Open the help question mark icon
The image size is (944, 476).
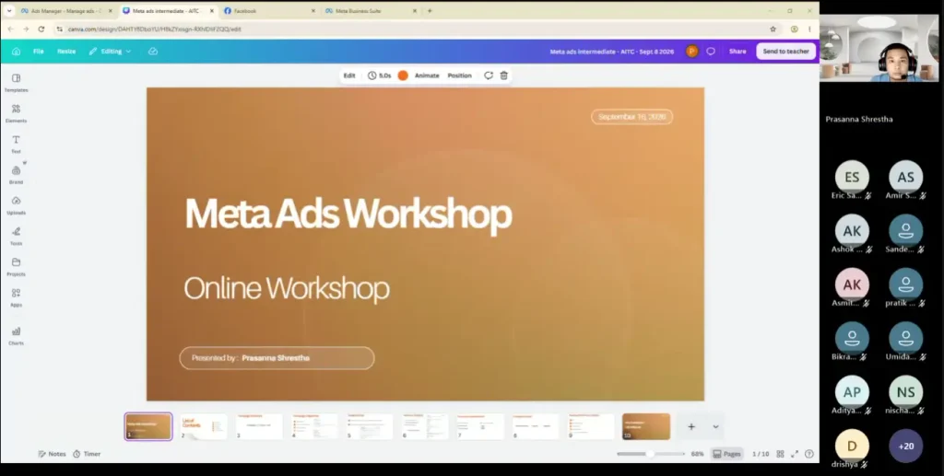pyautogui.click(x=809, y=454)
